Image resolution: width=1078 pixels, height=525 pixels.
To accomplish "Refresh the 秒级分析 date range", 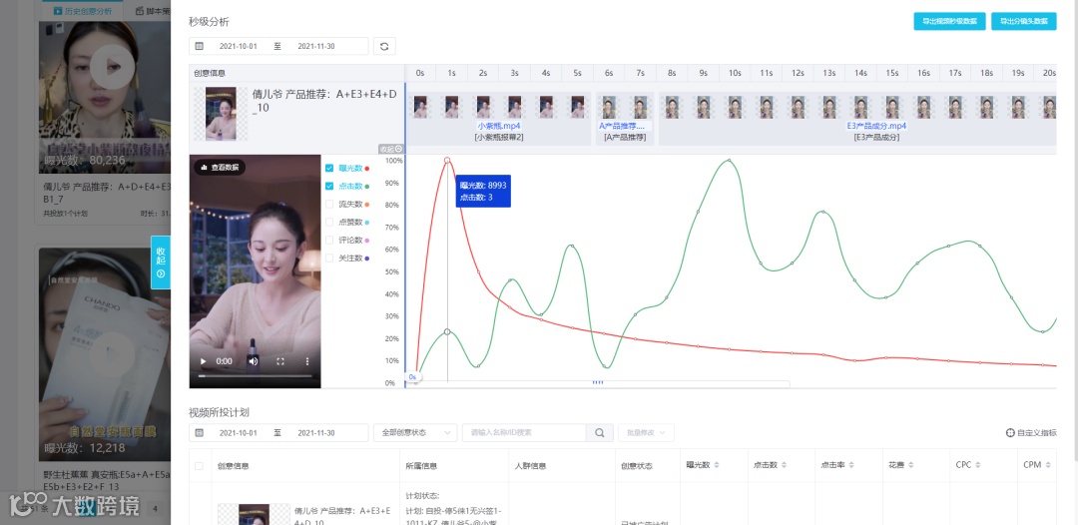I will pos(384,46).
